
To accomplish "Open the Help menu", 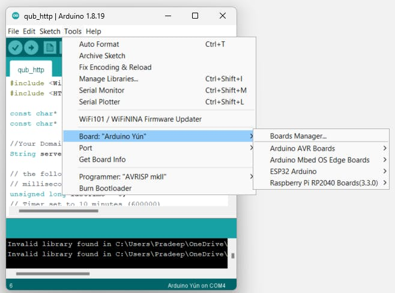I will tap(93, 31).
